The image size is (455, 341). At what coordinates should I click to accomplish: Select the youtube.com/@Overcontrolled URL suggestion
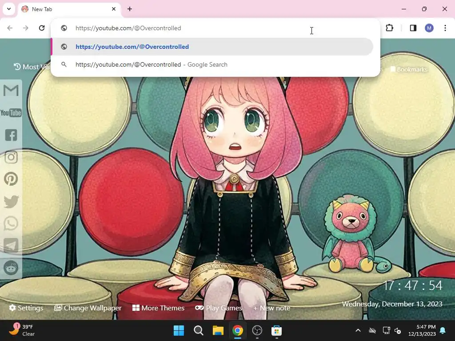[212, 47]
